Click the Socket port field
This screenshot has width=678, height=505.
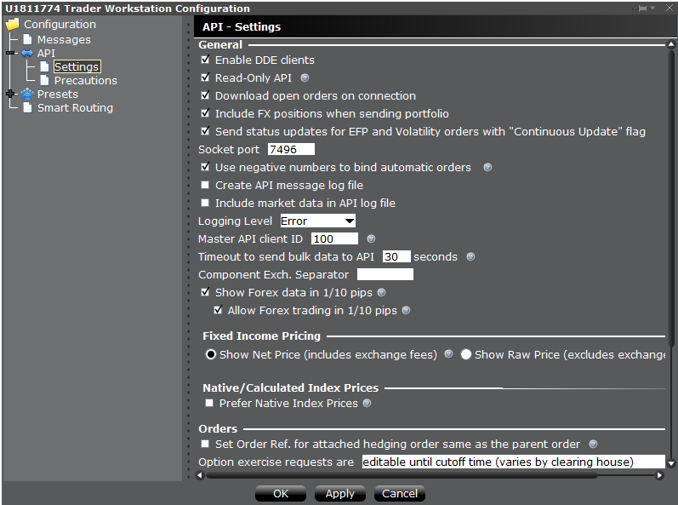291,149
